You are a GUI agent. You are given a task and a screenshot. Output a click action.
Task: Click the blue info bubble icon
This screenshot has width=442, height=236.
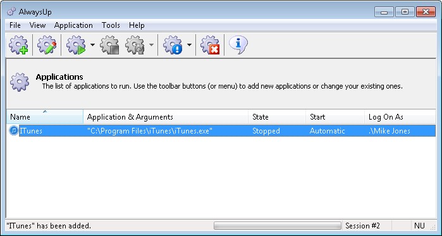(x=238, y=44)
